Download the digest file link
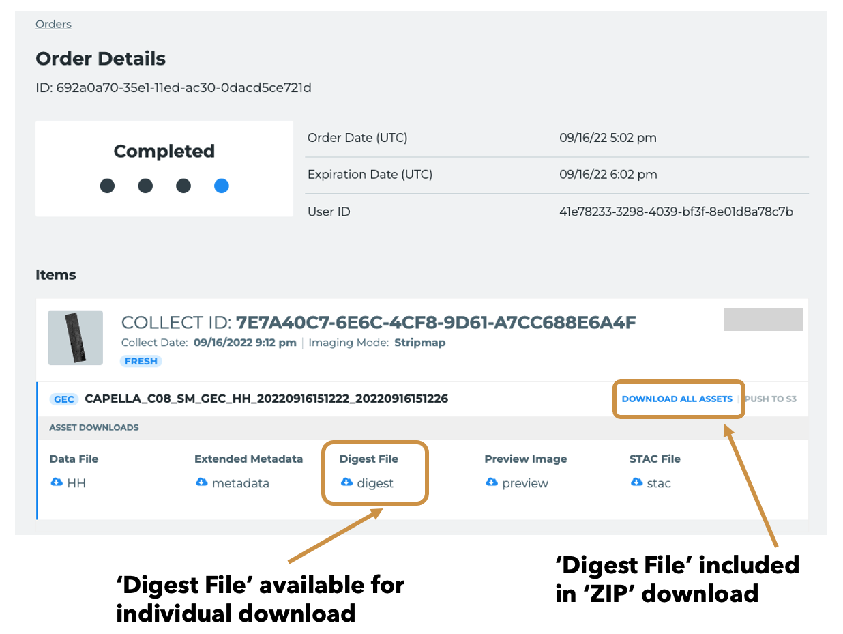843x634 pixels. point(375,483)
